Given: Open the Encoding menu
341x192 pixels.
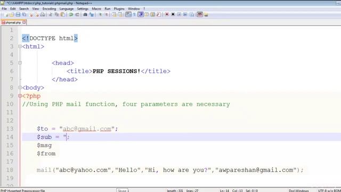Looking at the screenshot, I should point(49,9).
